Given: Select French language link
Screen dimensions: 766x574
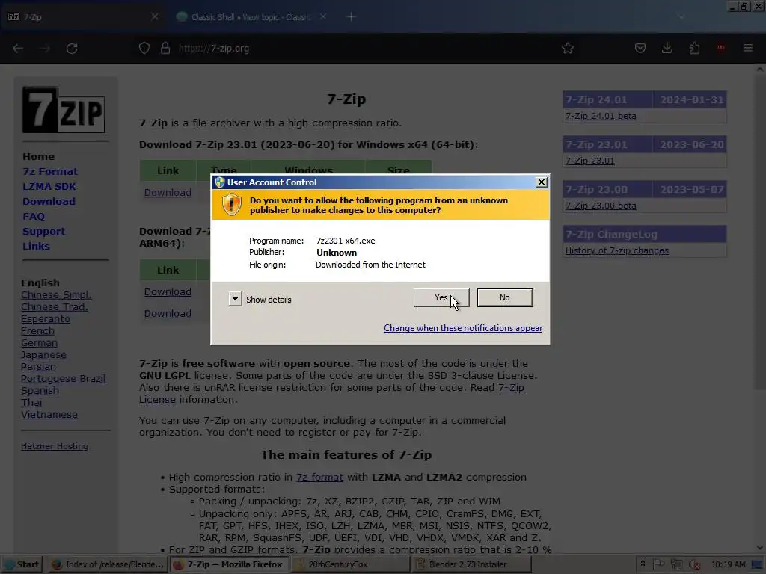Looking at the screenshot, I should pos(37,331).
